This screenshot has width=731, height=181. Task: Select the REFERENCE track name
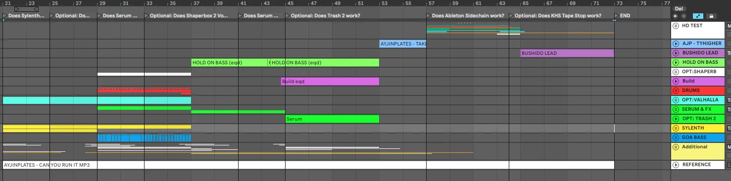(x=696, y=165)
